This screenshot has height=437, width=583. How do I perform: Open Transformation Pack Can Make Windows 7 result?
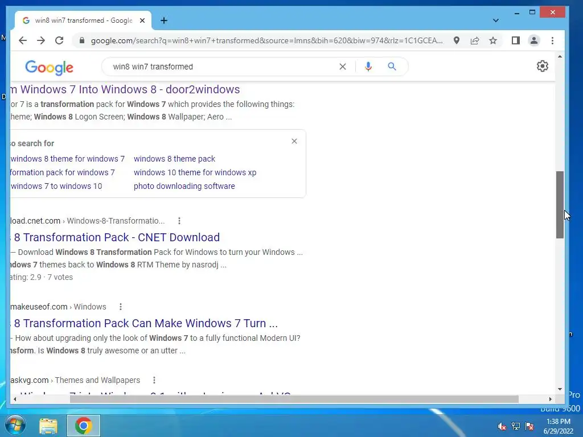[x=144, y=323]
